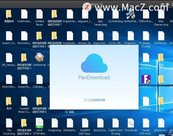Select the Hands Offl-4.0.0 file
Viewport: 173px width, 136px height.
146,123
